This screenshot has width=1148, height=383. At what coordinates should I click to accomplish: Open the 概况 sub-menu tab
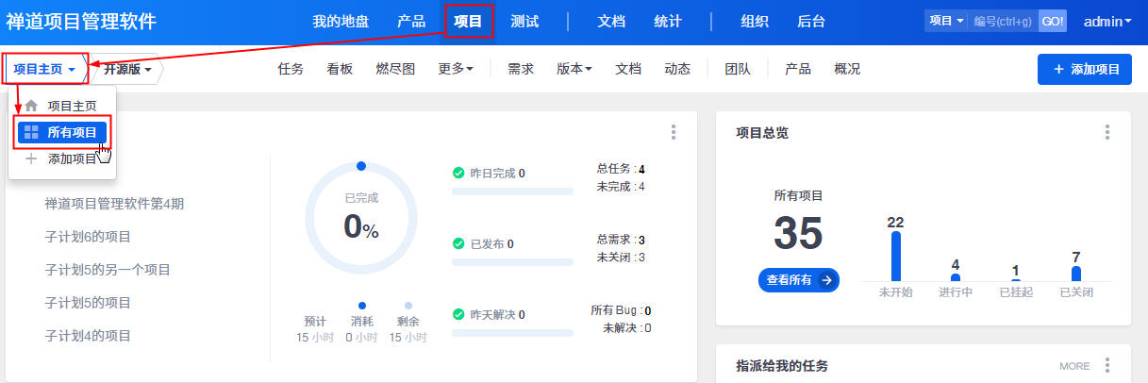tap(847, 69)
